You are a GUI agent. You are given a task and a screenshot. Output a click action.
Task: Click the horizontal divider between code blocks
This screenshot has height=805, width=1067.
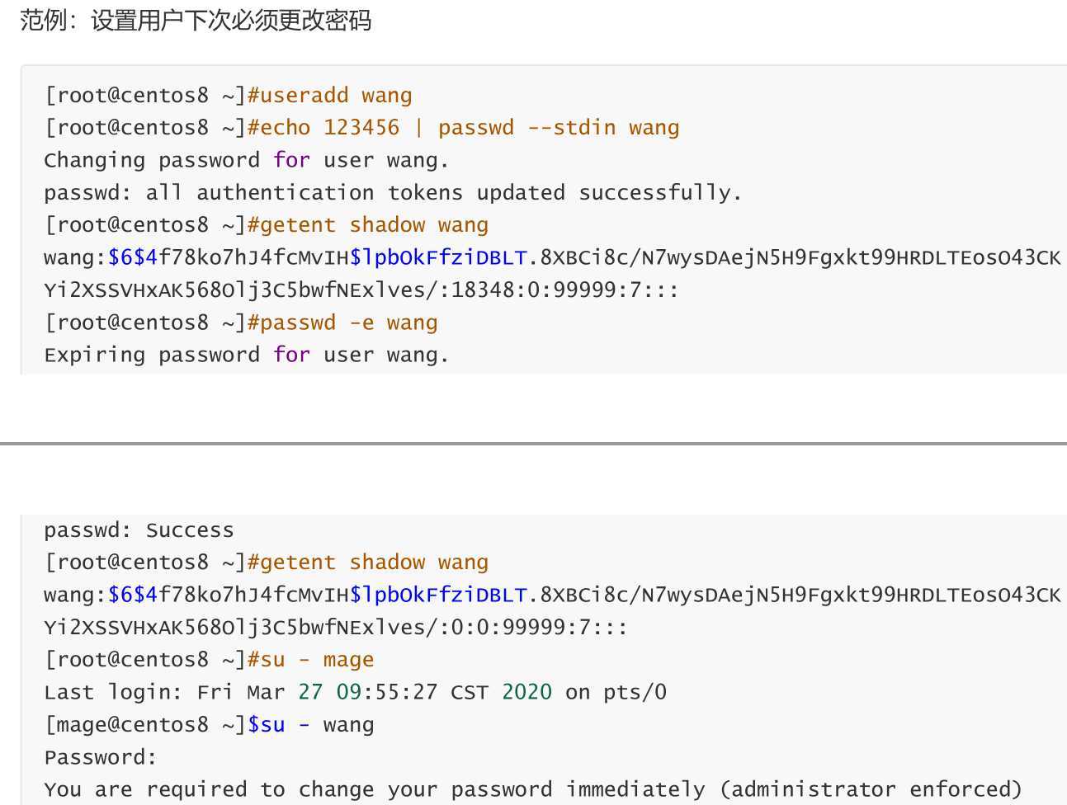coord(533,444)
